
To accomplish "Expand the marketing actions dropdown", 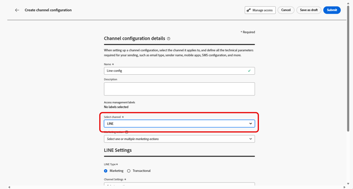I will click(x=179, y=139).
